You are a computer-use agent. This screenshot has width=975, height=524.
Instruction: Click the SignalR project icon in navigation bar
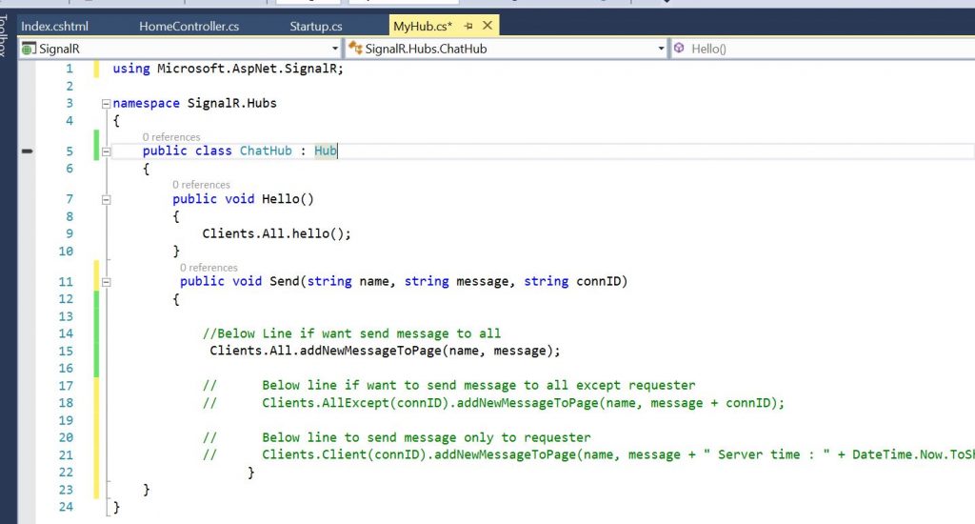[29, 49]
